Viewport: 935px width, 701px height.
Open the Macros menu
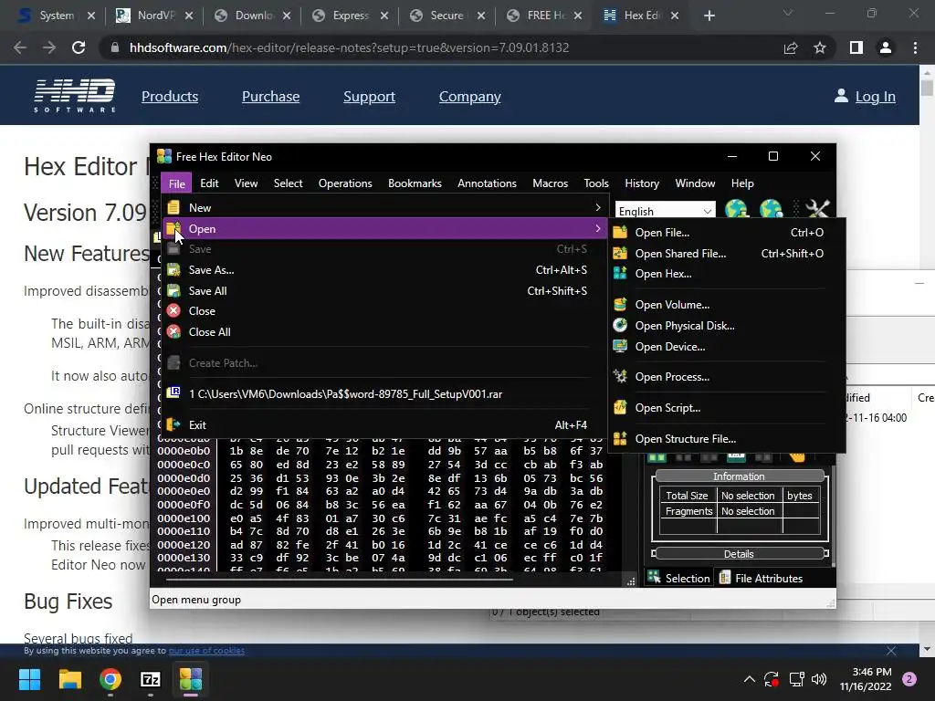[x=551, y=183]
